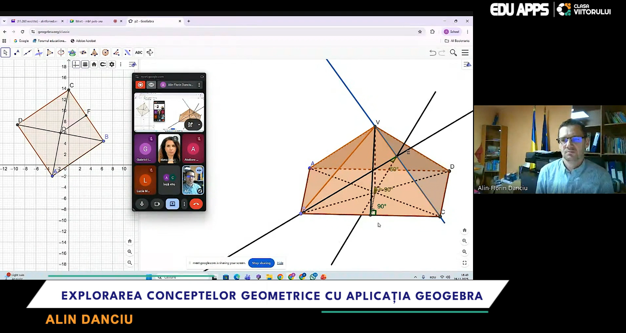Expand the annotation arrow on Meet preview
This screenshot has width=626, height=333.
(199, 125)
